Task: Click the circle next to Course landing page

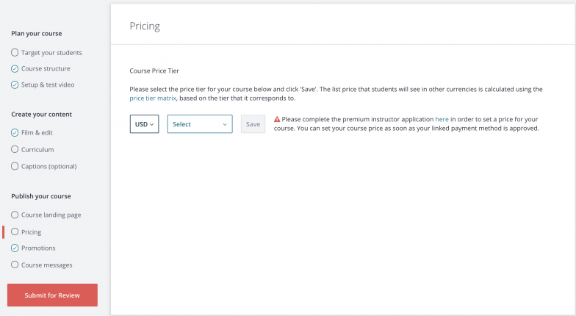Action: coord(15,215)
